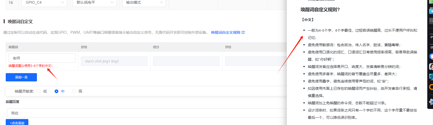Click the 唤醒词自定义 section heading
The height and width of the screenshot is (125, 433).
[20, 22]
